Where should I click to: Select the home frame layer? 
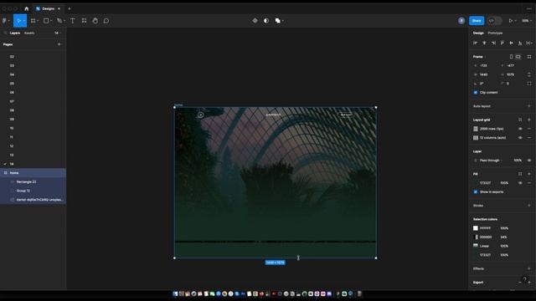(x=33, y=173)
